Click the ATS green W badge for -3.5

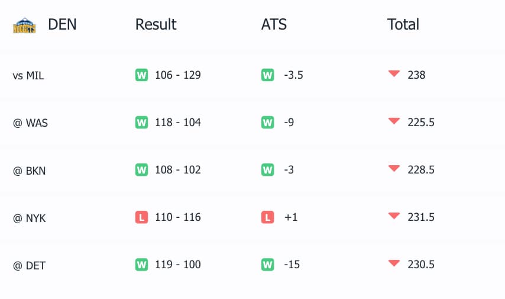(x=267, y=75)
